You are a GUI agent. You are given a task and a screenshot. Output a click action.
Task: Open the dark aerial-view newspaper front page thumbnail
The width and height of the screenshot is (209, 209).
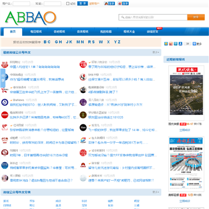[x=186, y=93]
